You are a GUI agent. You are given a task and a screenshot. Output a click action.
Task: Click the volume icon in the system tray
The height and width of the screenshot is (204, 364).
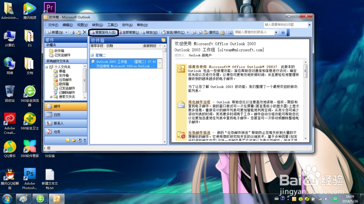click(326, 199)
